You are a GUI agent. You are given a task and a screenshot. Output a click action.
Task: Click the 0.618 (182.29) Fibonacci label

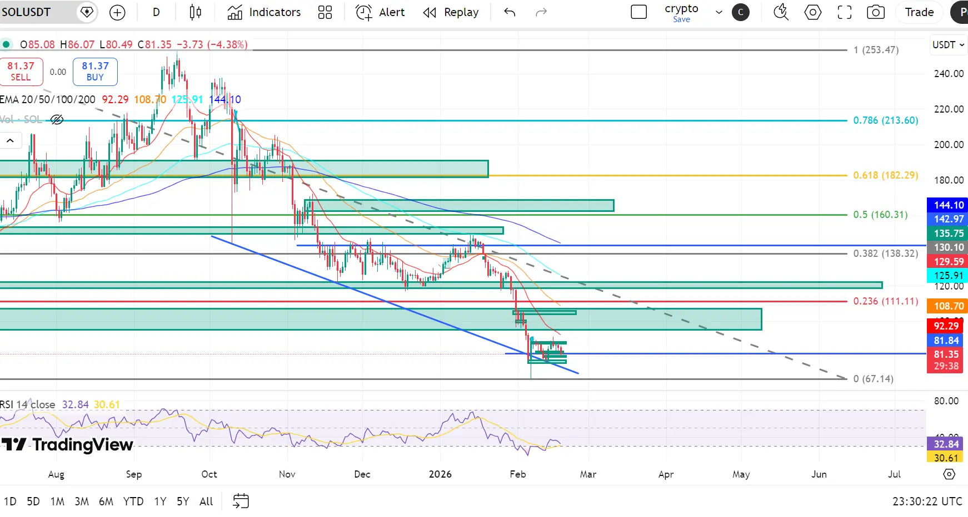pos(886,175)
